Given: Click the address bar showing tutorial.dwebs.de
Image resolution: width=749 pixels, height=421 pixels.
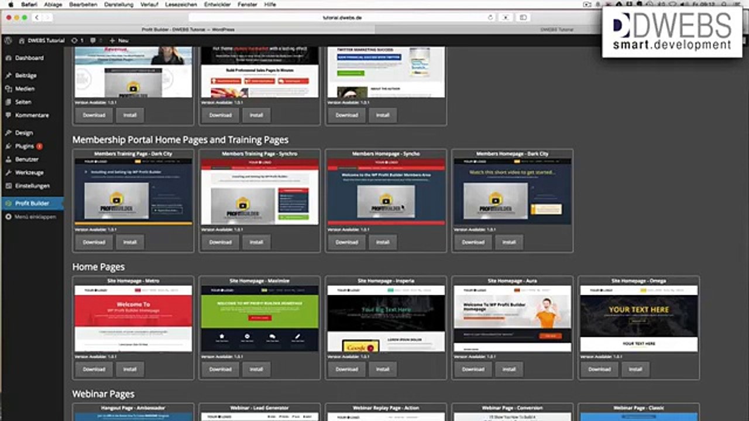Looking at the screenshot, I should pyautogui.click(x=342, y=18).
